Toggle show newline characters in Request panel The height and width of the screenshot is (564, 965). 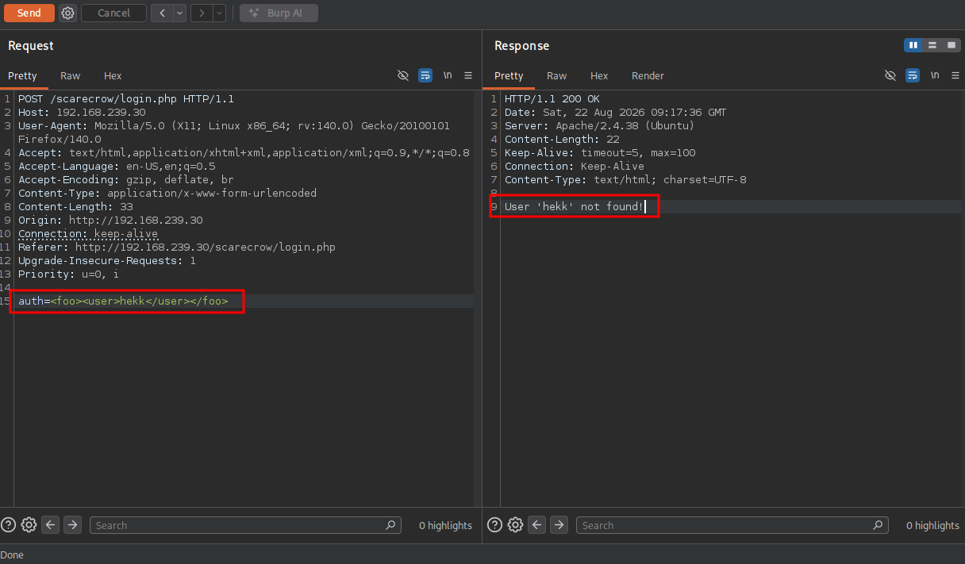pyautogui.click(x=448, y=75)
